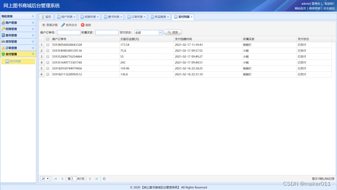Viewport: 337px width, 190px height.
Task: Go to the previous page with the pager arrow
Action: (62, 179)
